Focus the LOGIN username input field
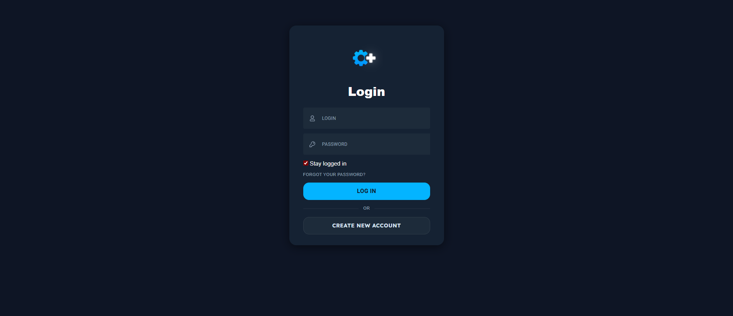 366,118
